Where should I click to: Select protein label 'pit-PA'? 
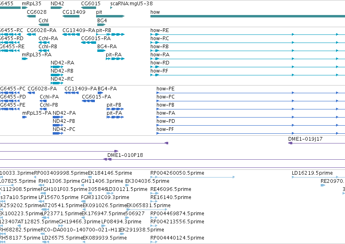pos(114,113)
